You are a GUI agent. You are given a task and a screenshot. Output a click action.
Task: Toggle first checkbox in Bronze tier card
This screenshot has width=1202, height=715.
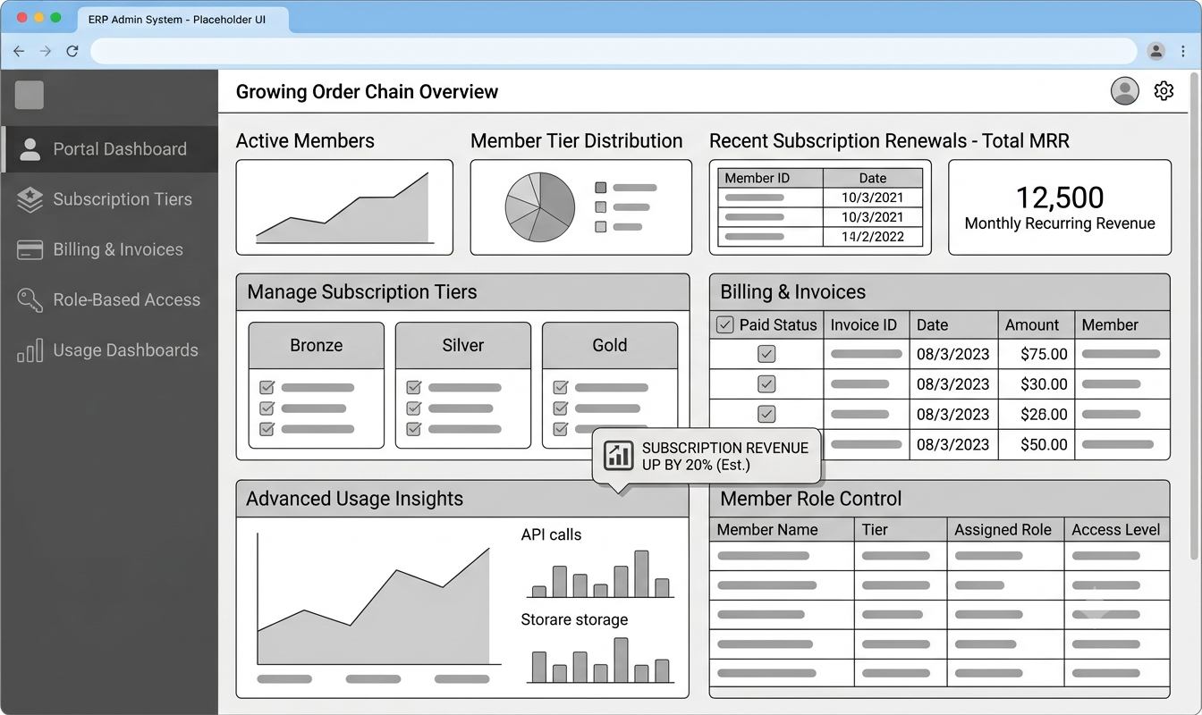pyautogui.click(x=267, y=387)
